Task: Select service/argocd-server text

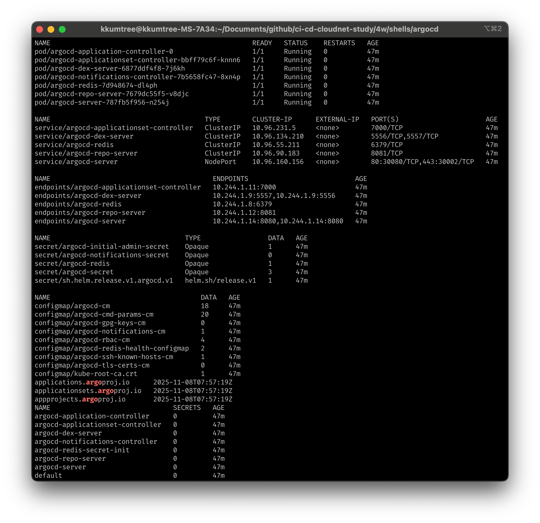Action: pos(76,162)
